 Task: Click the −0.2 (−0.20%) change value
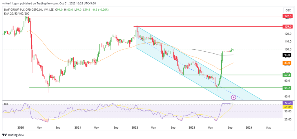[100, 10]
